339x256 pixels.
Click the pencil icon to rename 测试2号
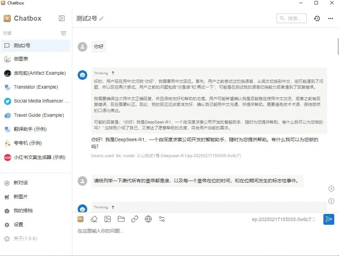[x=101, y=19]
